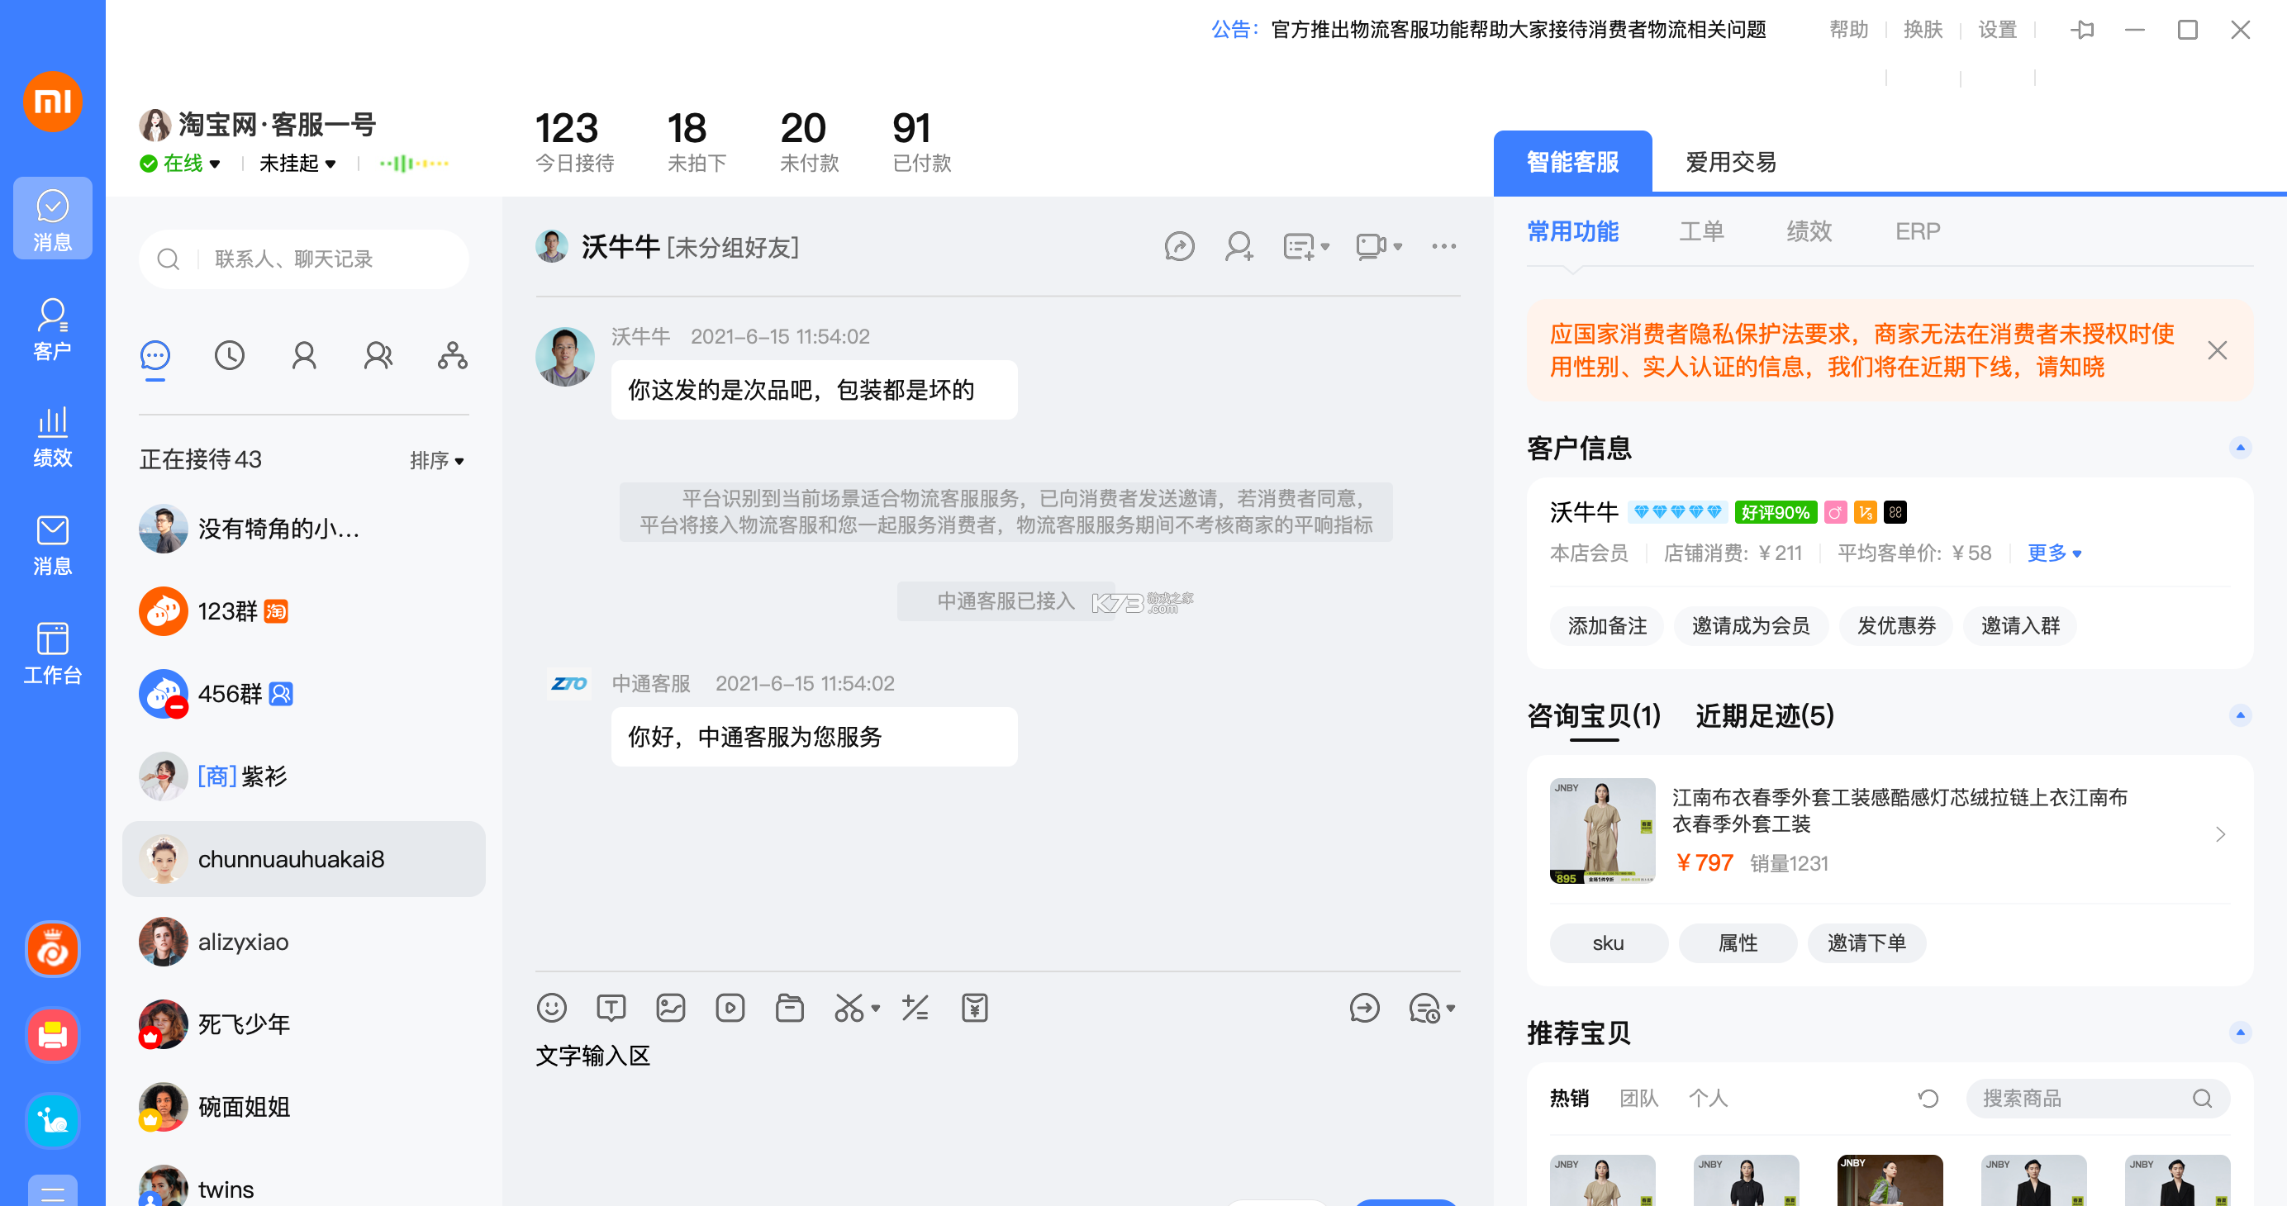Switch to the ERP tab

point(1918,231)
